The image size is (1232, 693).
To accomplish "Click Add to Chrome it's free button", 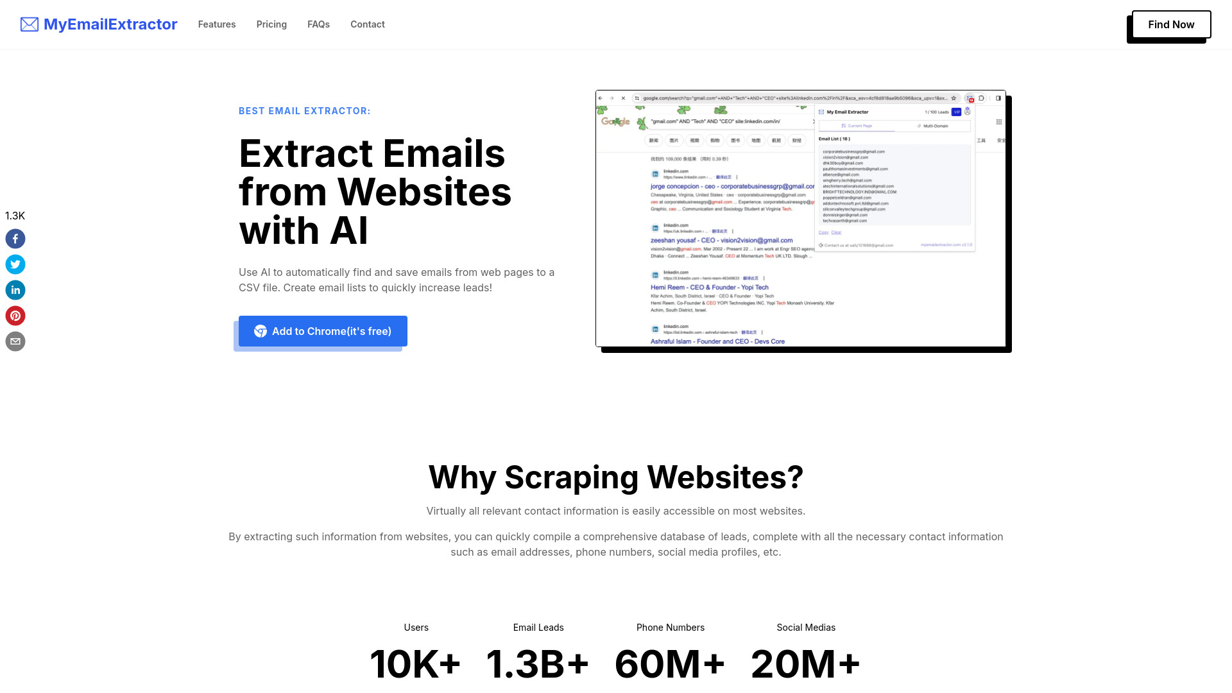I will [x=323, y=331].
